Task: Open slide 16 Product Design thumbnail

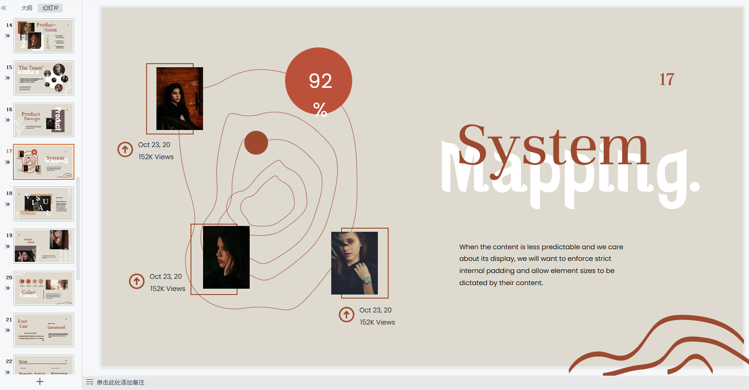Action: tap(43, 120)
